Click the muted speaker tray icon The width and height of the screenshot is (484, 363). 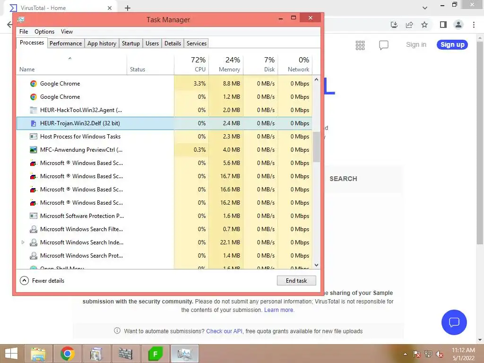click(x=440, y=354)
